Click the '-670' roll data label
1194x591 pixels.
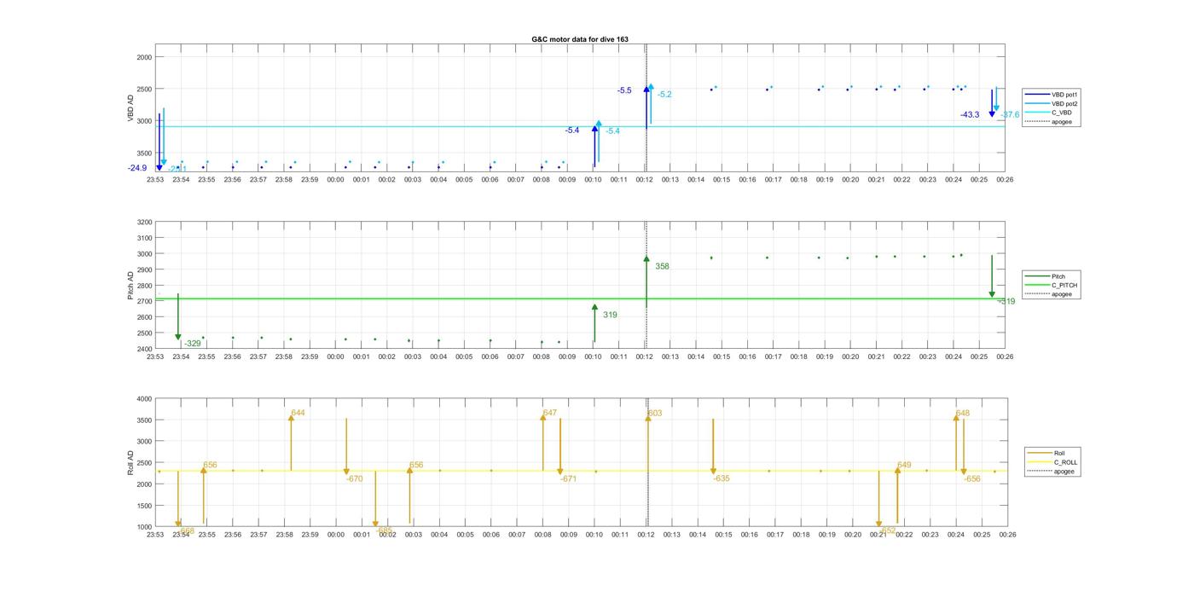tap(354, 479)
